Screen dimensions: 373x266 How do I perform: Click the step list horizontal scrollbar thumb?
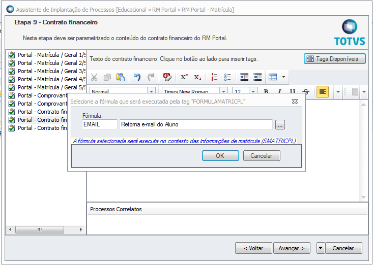click(40, 229)
